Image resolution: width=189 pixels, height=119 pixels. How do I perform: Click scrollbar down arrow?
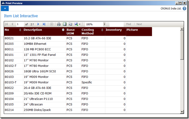(x=182, y=112)
